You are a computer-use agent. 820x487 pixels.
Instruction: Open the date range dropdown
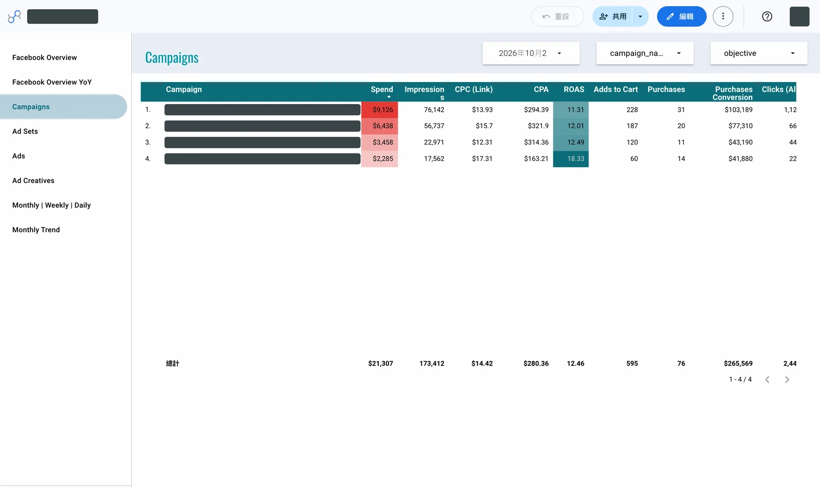[530, 53]
